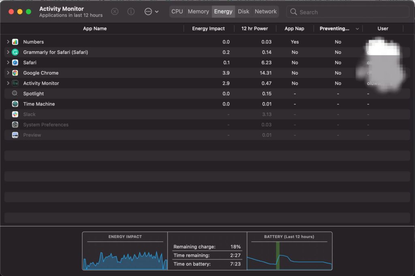Switch to the Memory tab

coord(198,12)
